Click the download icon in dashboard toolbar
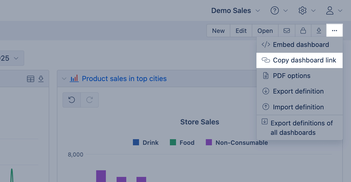Viewport: 351px width, 182px height. 319,31
